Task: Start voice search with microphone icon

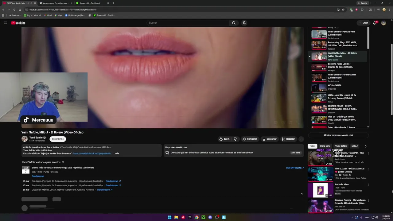Action: pos(244,23)
